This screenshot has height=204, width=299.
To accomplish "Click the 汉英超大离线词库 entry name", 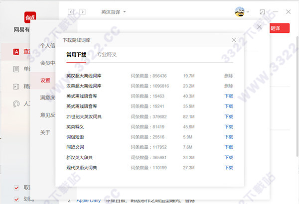I will 84,86.
